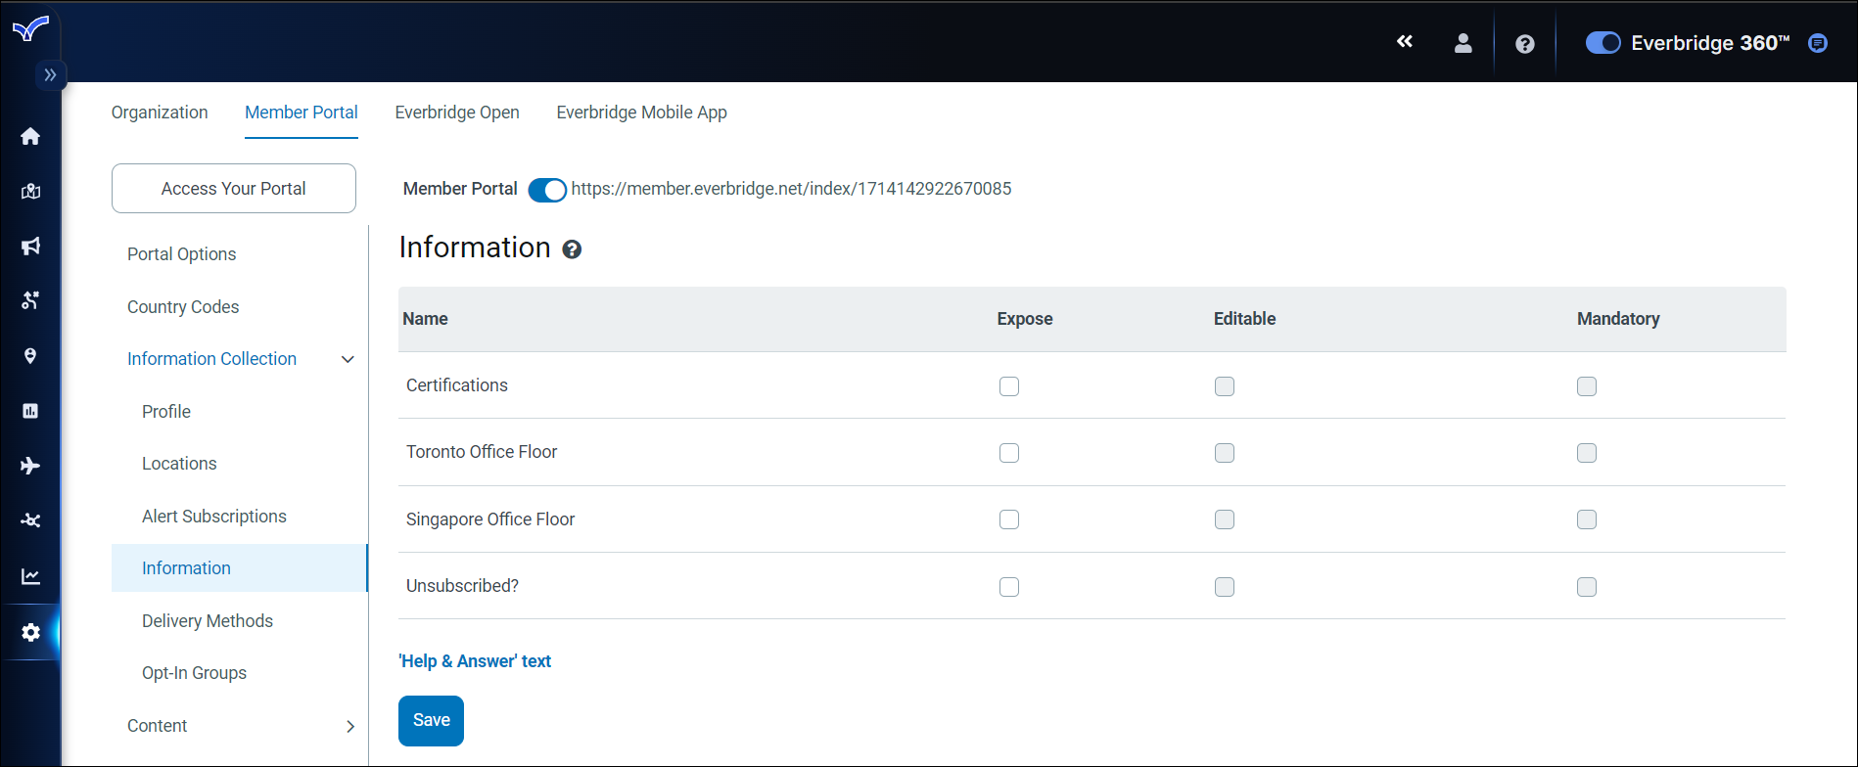1858x767 pixels.
Task: Click the Unsubscribed? row name
Action: [x=462, y=586]
